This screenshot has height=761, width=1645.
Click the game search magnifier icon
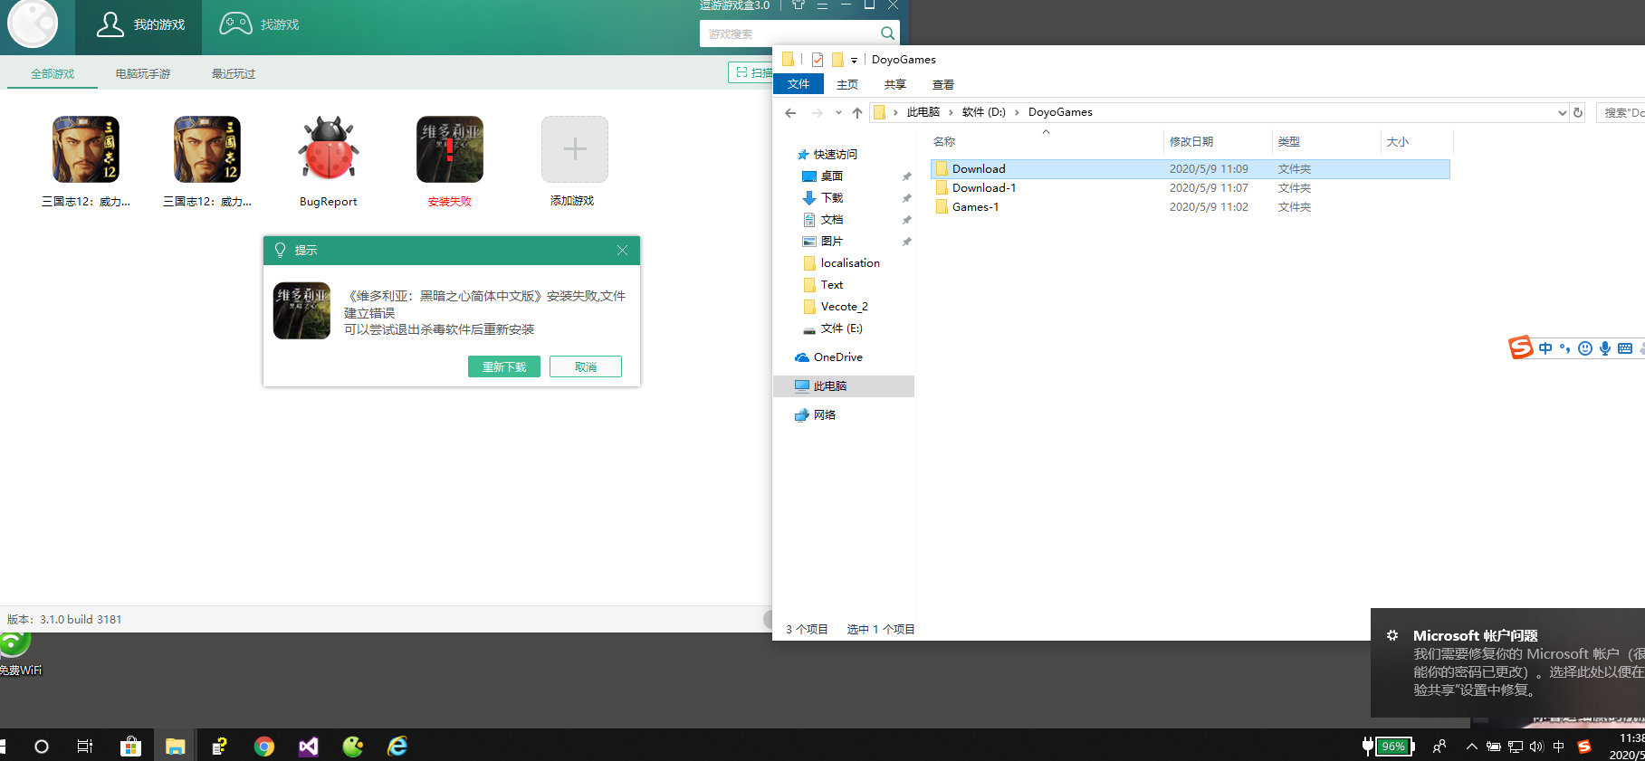point(887,33)
